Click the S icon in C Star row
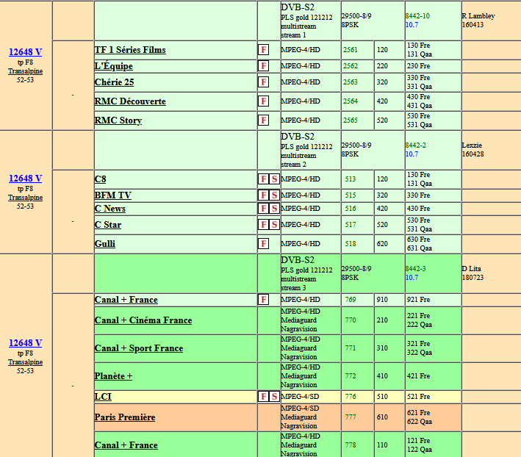The width and height of the screenshot is (521, 457). click(x=274, y=225)
